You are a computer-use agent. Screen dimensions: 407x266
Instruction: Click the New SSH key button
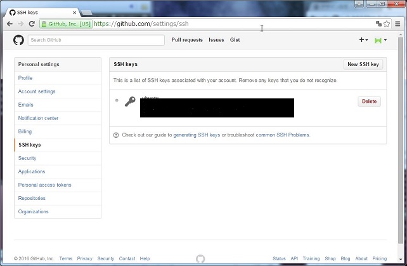(363, 65)
